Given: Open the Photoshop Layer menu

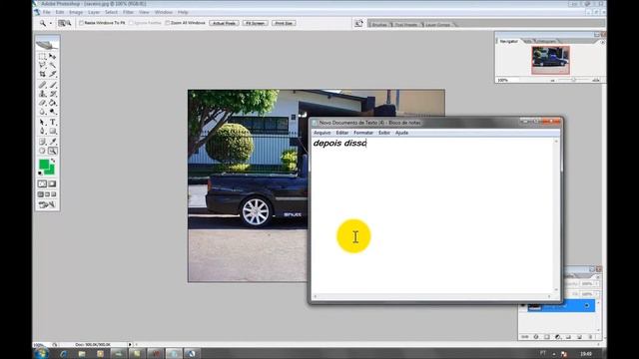Looking at the screenshot, I should tap(94, 12).
